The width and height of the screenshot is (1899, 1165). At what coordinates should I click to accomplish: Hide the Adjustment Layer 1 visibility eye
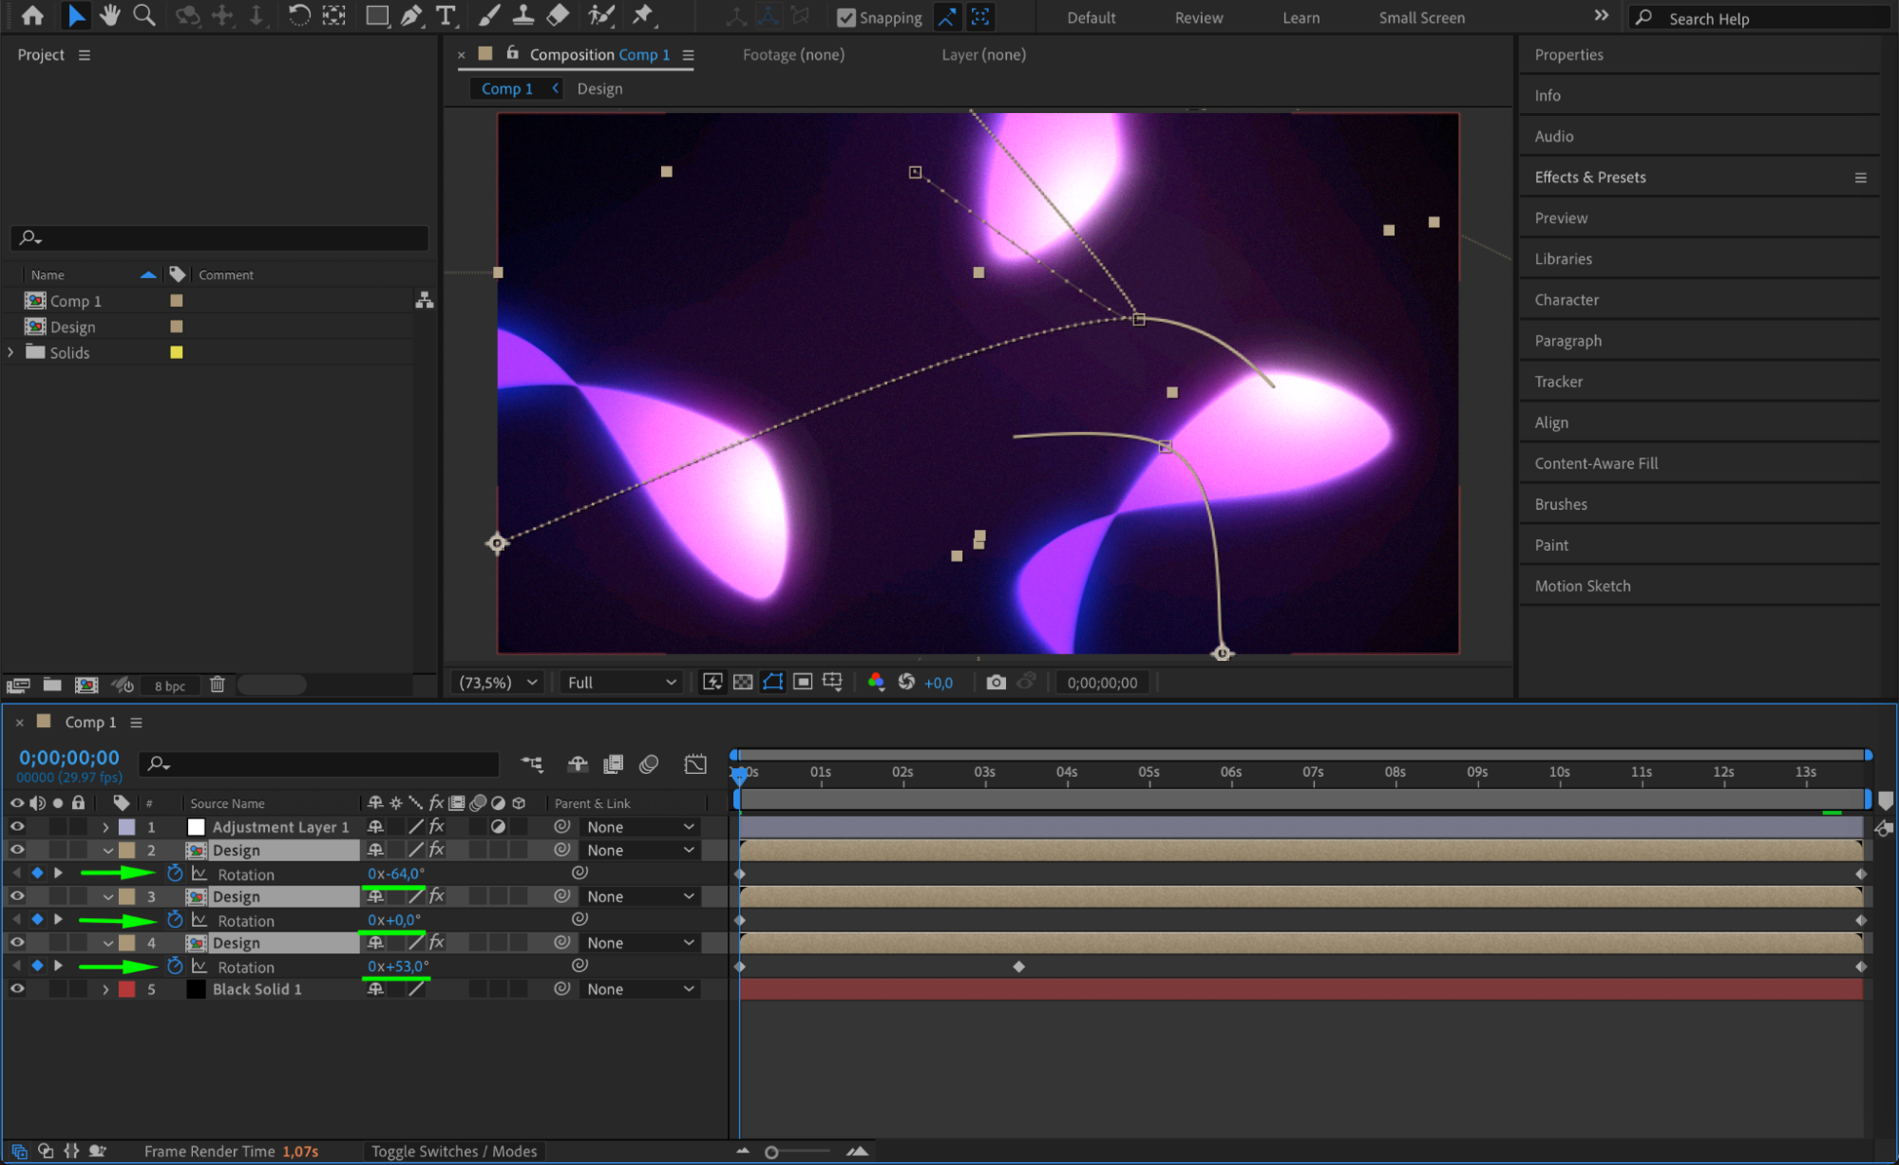(17, 826)
